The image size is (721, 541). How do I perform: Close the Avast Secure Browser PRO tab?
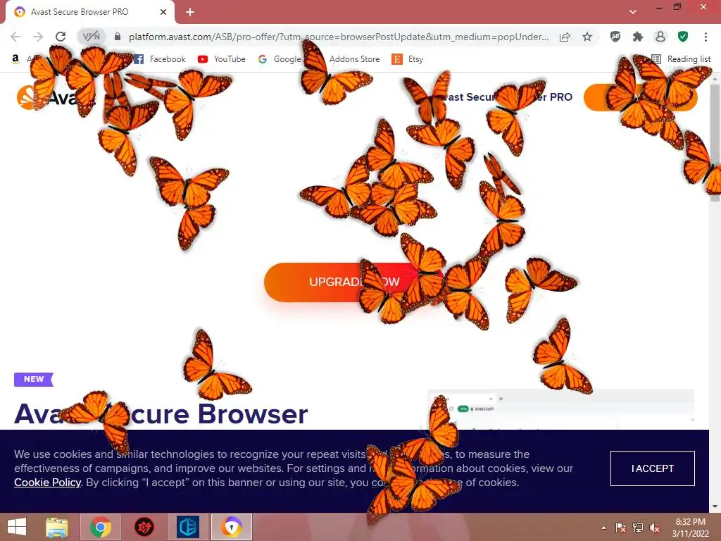point(163,12)
